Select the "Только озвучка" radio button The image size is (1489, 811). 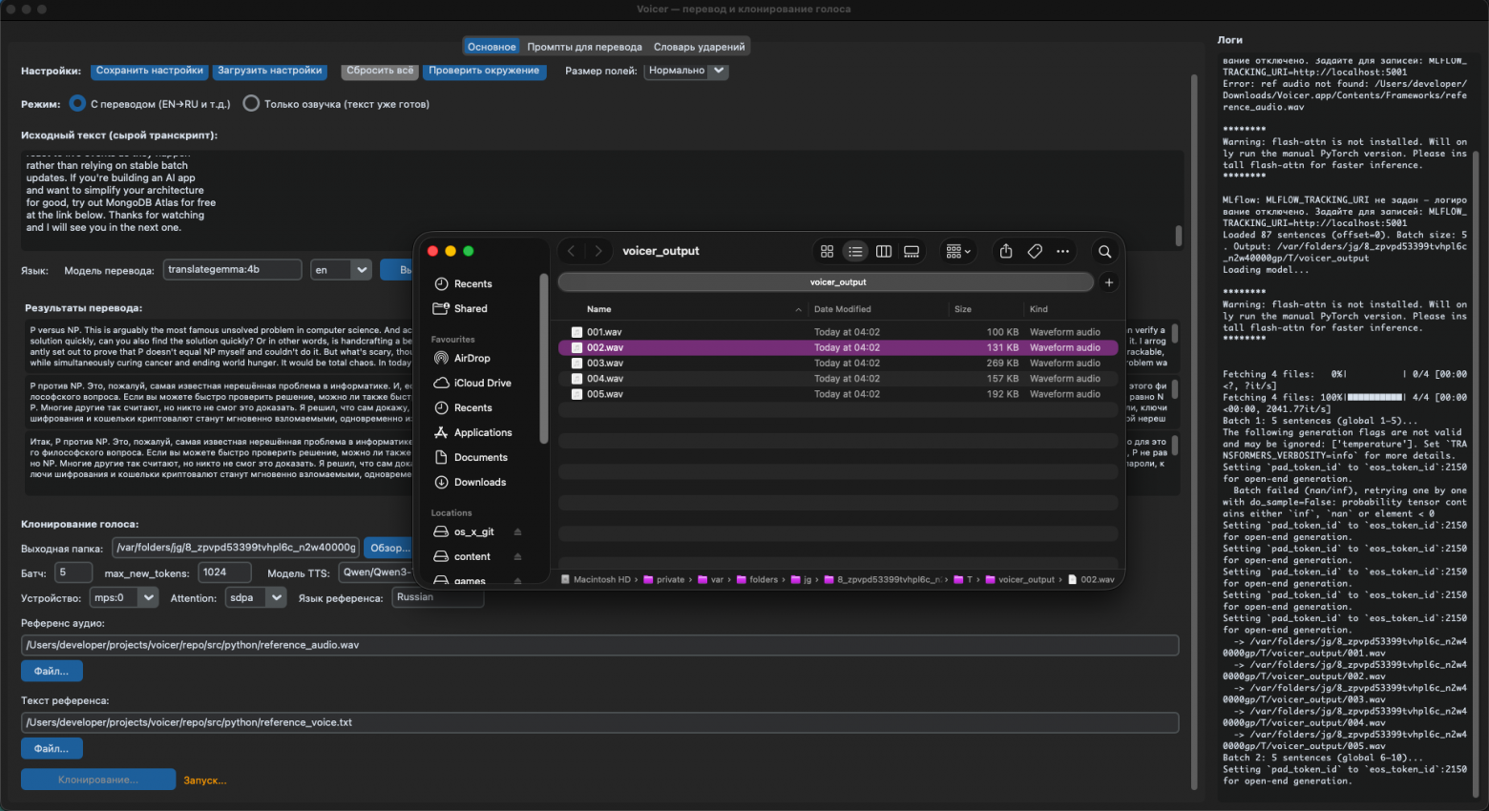251,104
